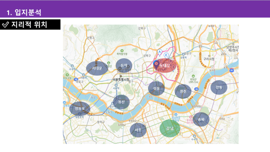Click the 마포구 map label
This screenshot has height=152, width=270.
coord(80,81)
